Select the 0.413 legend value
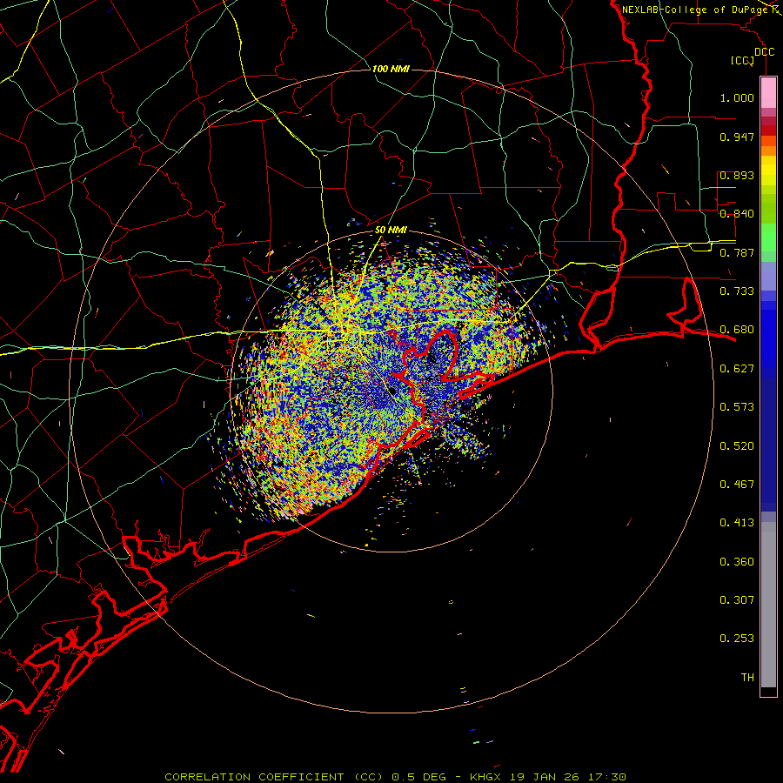Screen dimensions: 783x783 pos(737,523)
